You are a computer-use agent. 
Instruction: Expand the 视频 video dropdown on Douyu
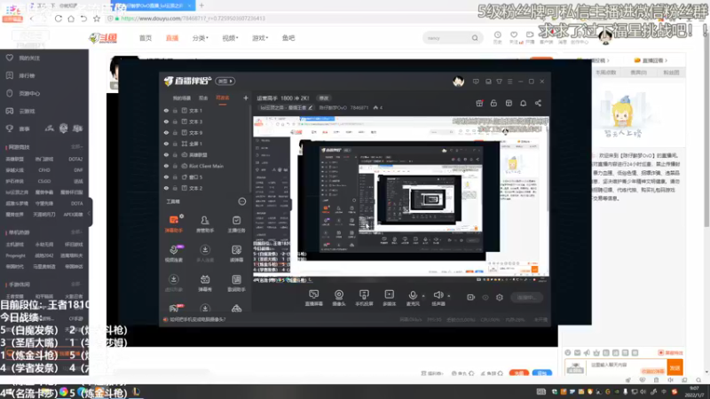230,38
